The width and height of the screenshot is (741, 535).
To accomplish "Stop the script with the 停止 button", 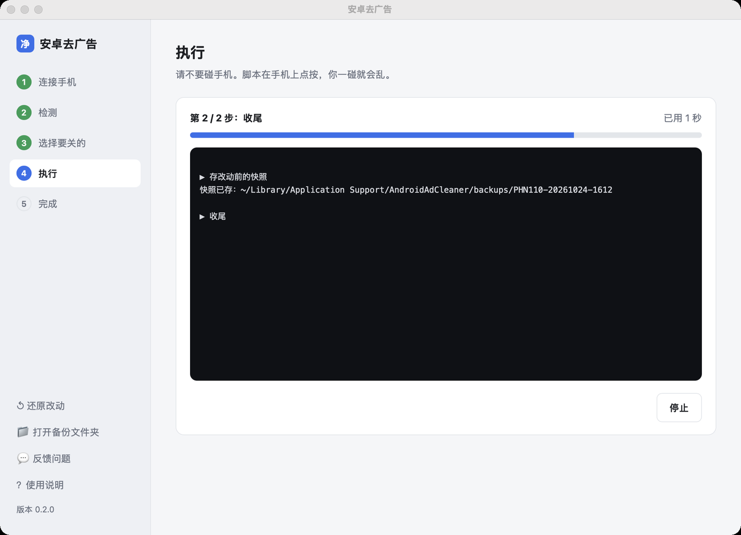I will [679, 407].
